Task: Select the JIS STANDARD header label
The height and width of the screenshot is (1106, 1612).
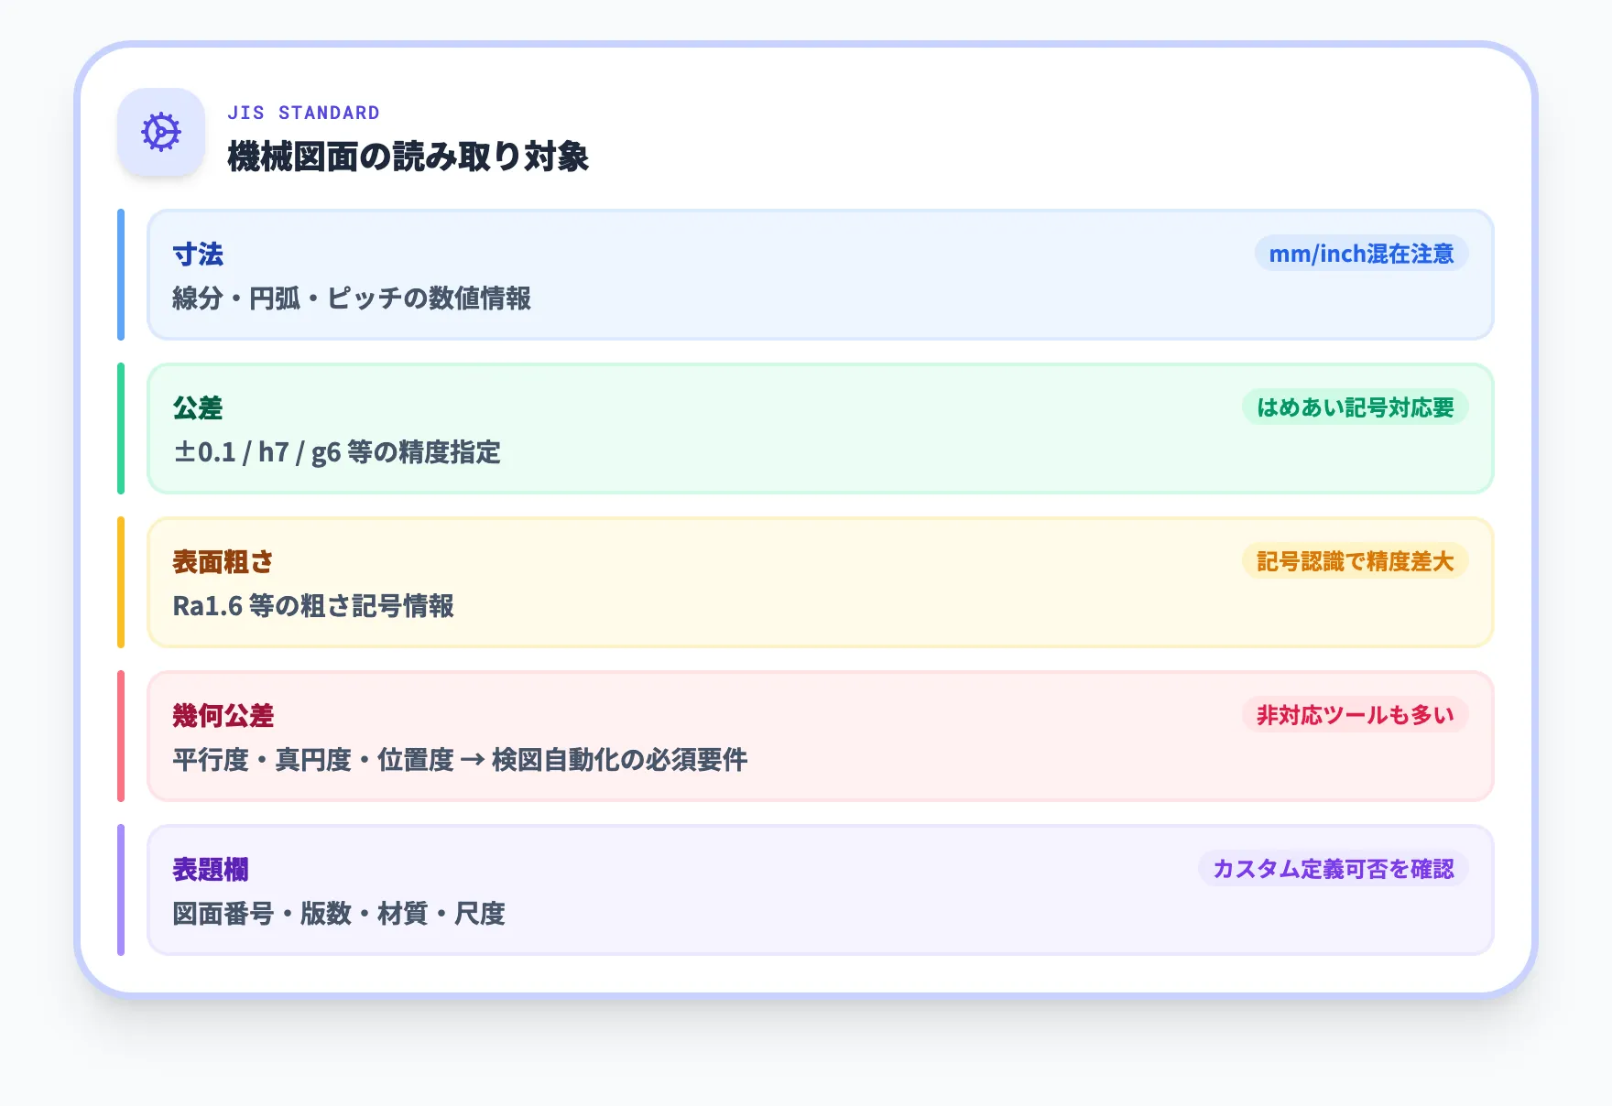Action: coord(302,112)
